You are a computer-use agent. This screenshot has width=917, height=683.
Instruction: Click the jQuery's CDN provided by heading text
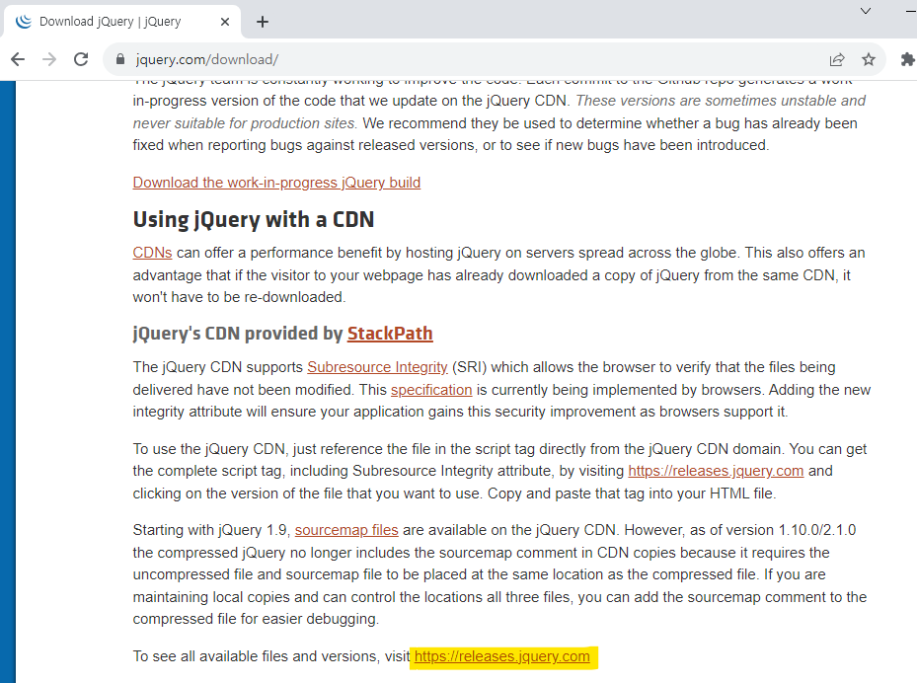coord(238,334)
